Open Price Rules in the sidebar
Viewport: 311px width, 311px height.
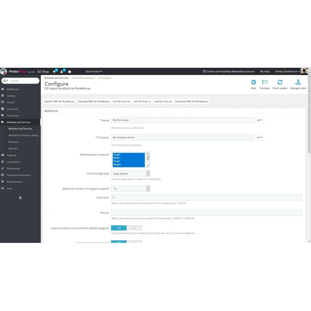tap(13, 116)
